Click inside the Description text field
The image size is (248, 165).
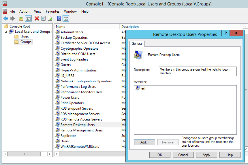pos(198,71)
